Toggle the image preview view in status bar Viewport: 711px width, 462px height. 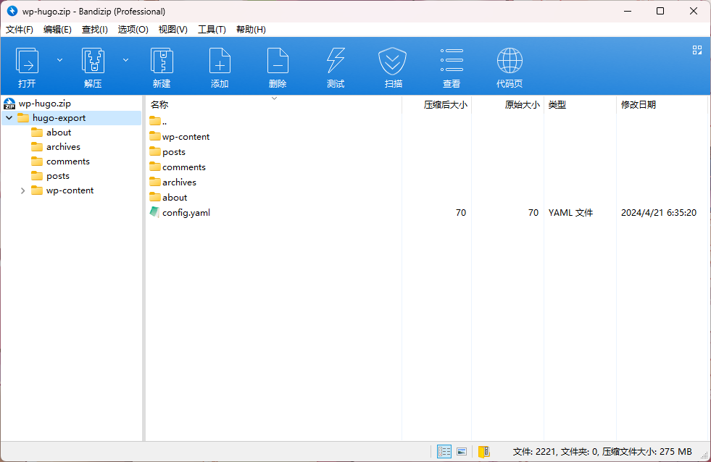462,452
